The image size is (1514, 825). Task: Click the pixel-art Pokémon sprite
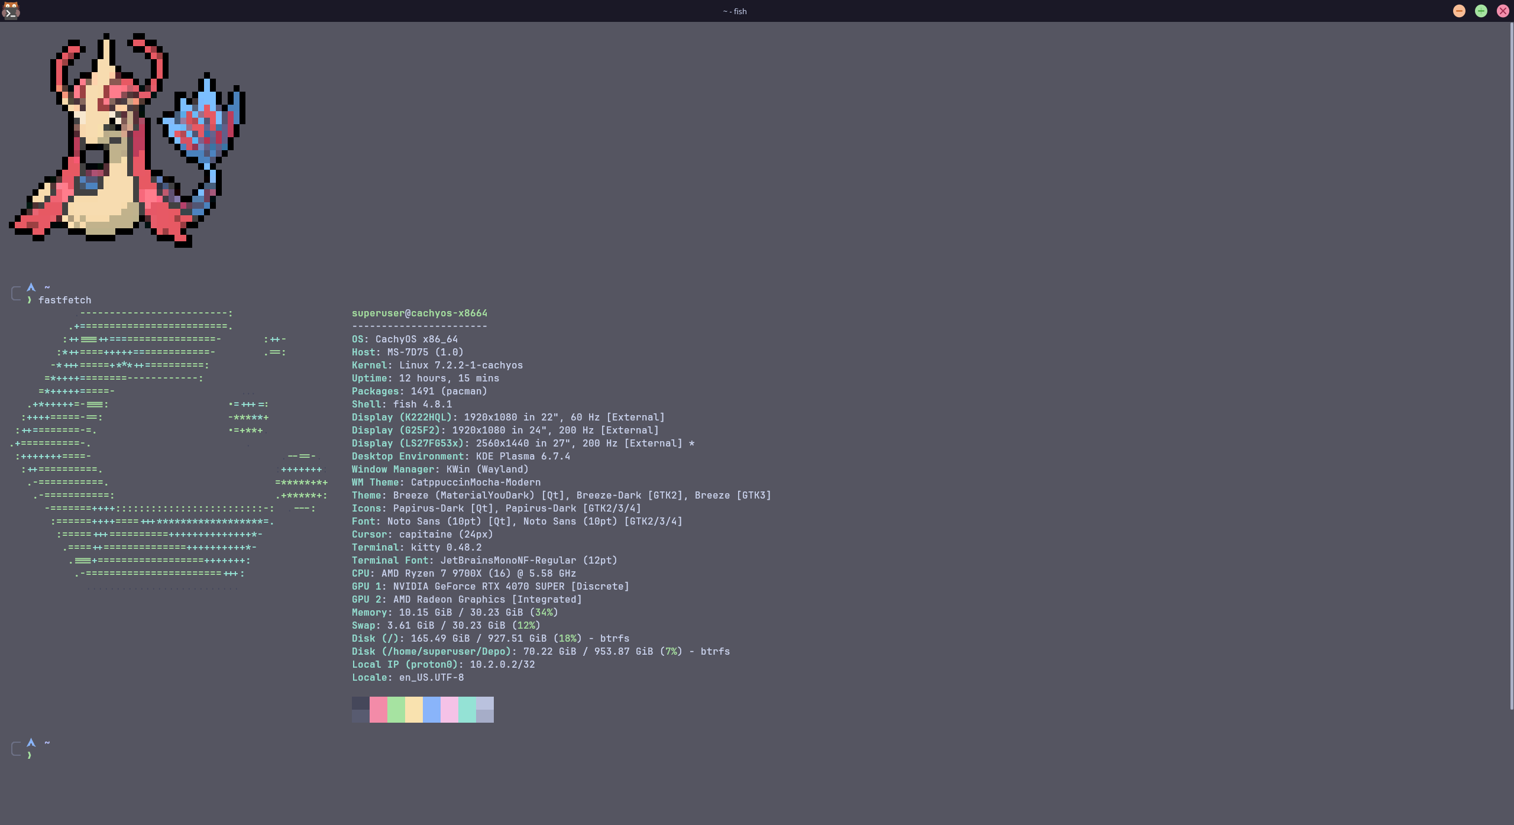pos(127,140)
